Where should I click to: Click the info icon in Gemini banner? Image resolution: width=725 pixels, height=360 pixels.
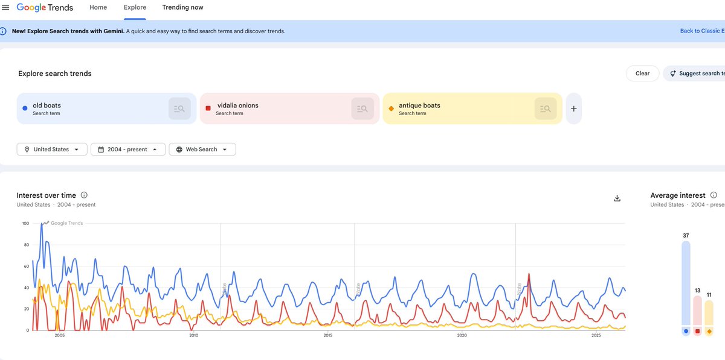4,31
